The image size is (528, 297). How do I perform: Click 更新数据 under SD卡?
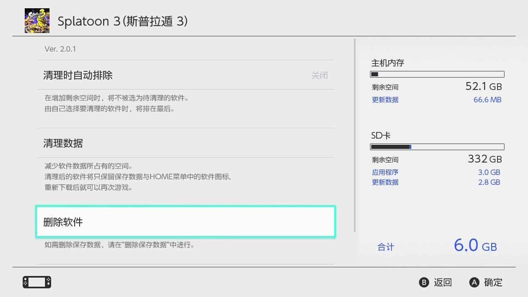(x=385, y=182)
